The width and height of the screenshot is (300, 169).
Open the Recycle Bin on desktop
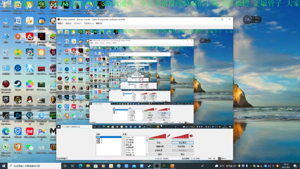coord(6,54)
